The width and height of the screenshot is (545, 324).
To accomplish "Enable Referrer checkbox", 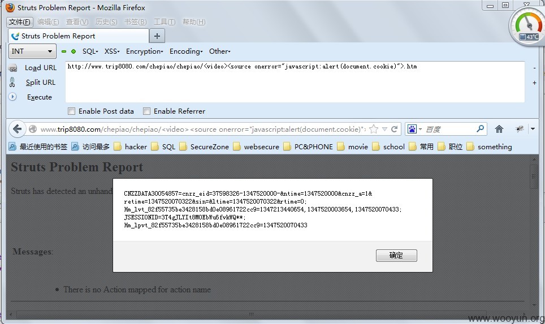I will 146,111.
